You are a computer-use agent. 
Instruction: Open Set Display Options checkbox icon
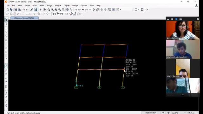click(113, 9)
